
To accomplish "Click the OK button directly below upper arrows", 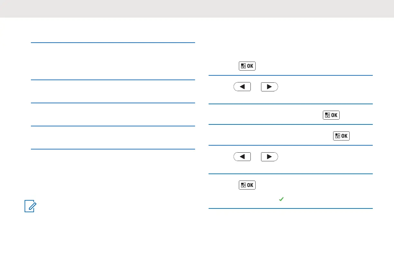I will point(331,115).
